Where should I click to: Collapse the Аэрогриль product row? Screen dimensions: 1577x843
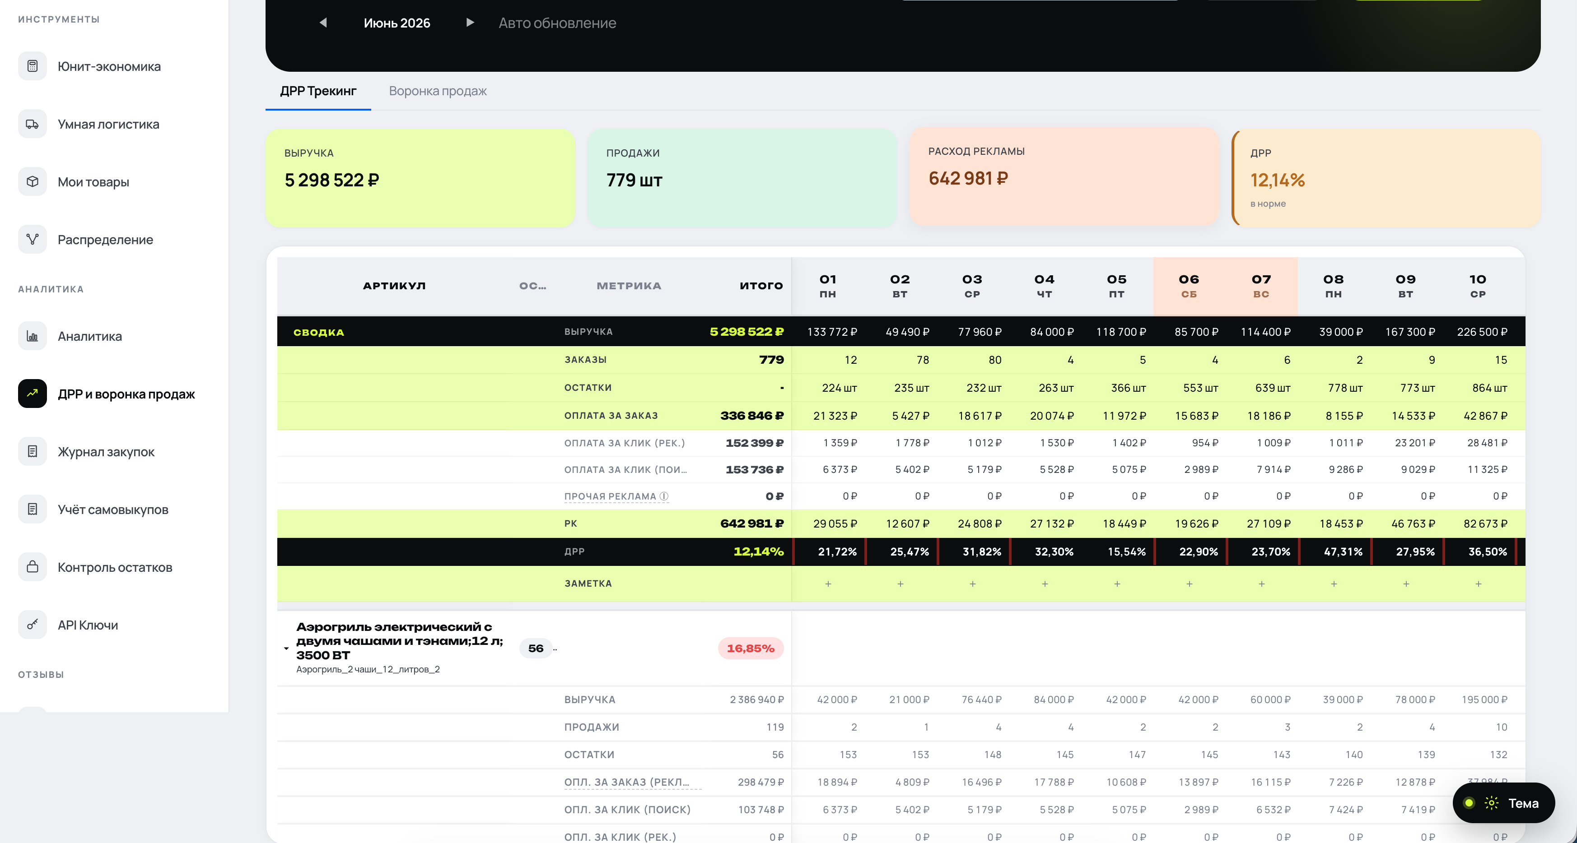(286, 648)
